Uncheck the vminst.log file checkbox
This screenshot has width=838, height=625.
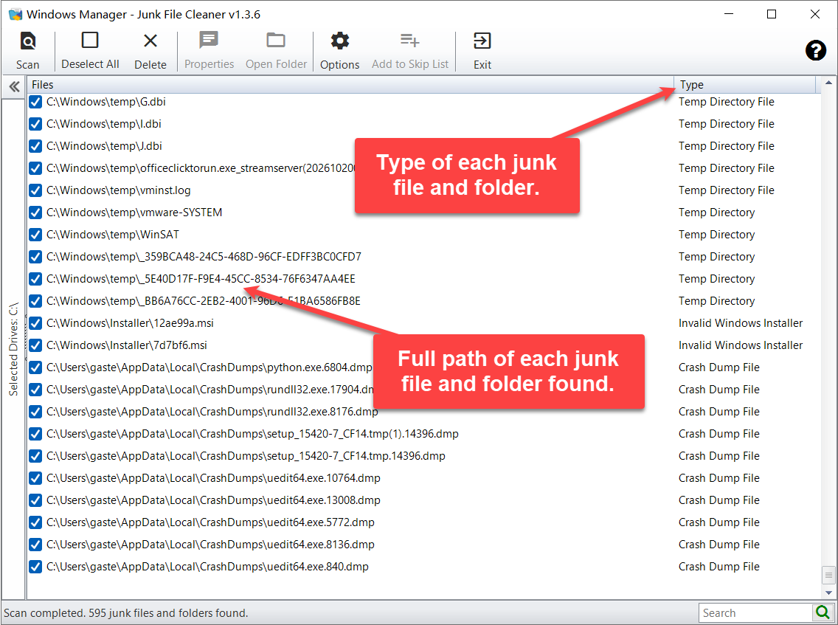click(35, 190)
